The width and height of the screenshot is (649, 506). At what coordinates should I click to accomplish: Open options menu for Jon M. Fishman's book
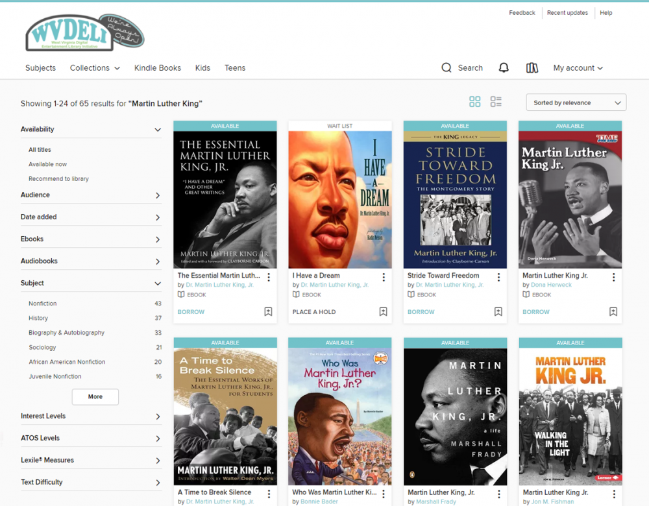(x=614, y=494)
